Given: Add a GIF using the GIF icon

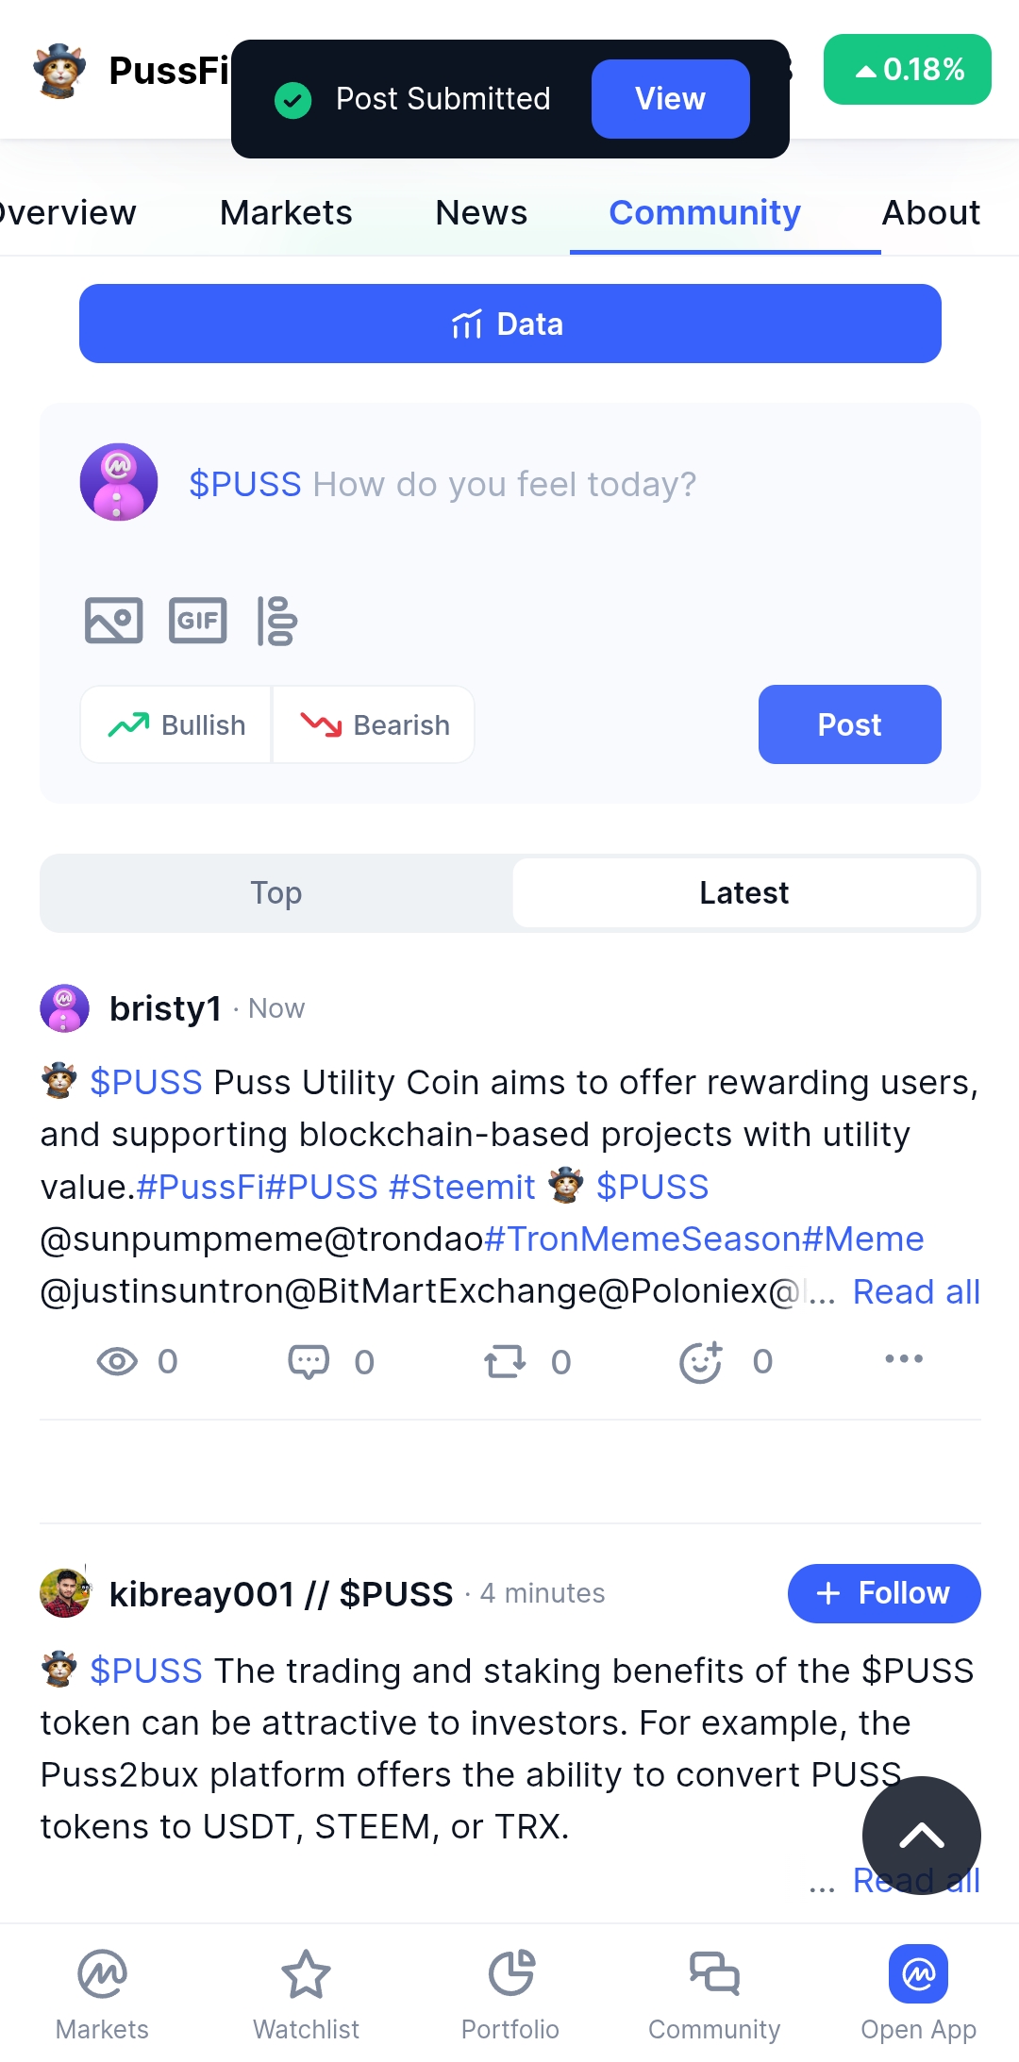Looking at the screenshot, I should coord(197,621).
